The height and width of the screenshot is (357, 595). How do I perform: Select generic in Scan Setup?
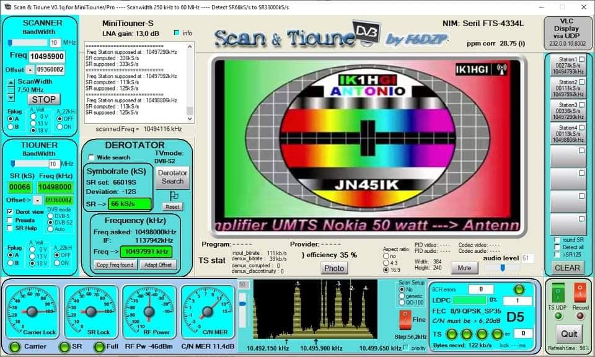coord(402,296)
